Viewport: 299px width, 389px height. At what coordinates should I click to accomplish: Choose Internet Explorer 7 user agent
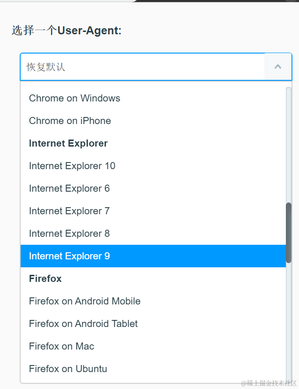pos(69,211)
